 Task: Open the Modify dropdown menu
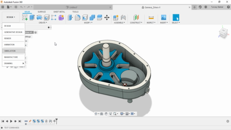[x=88, y=22]
